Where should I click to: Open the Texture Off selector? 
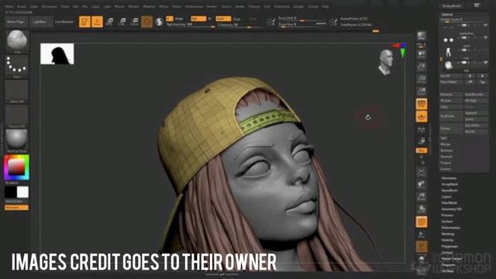17,115
